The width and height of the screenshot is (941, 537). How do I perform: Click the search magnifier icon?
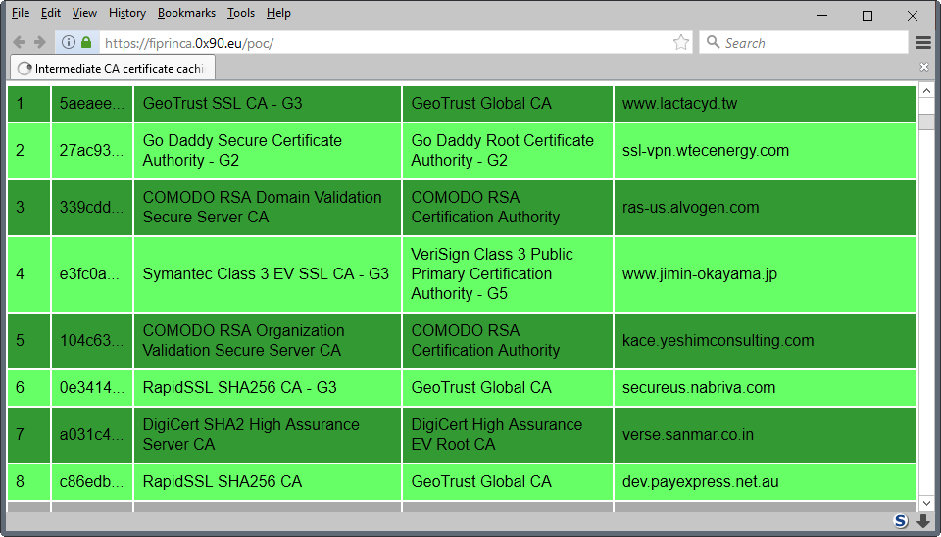point(713,42)
